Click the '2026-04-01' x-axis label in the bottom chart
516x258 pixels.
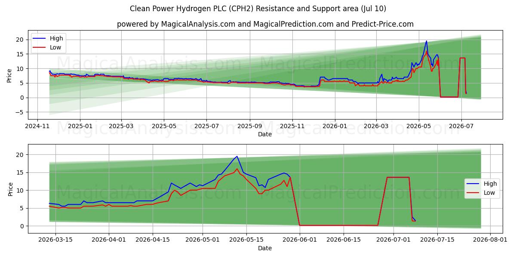coord(108,240)
